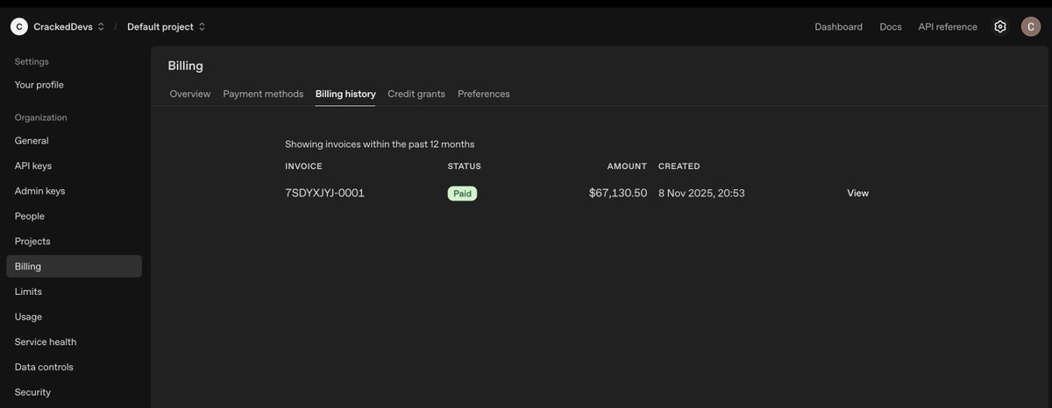Viewport: 1052px width, 408px height.
Task: Open the user avatar in the top-right corner
Action: pos(1031,26)
